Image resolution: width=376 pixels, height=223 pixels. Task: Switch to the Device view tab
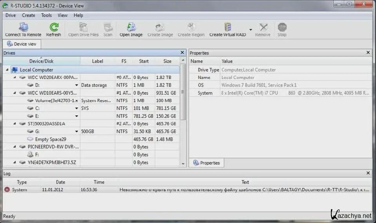[x=22, y=44]
